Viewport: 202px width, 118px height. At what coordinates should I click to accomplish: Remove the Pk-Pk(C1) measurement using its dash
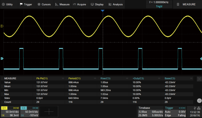coord(63,78)
